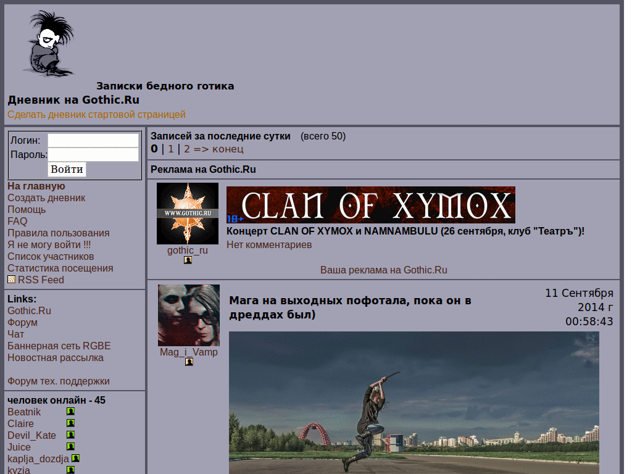Click 'Реклама на Gothic.Ru' section header
632x474 pixels.
pos(203,169)
